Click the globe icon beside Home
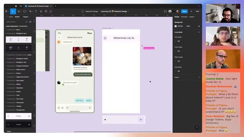 (x=21, y=6)
